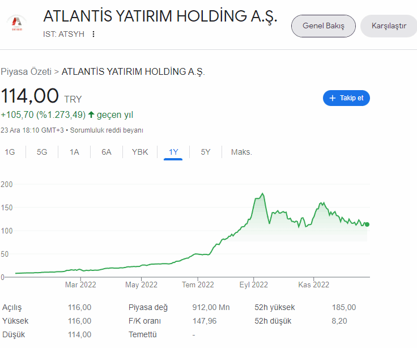
Task: Open the Genel Bakış tab
Action: (x=323, y=26)
